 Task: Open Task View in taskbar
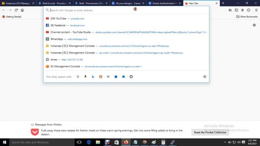coord(79,142)
